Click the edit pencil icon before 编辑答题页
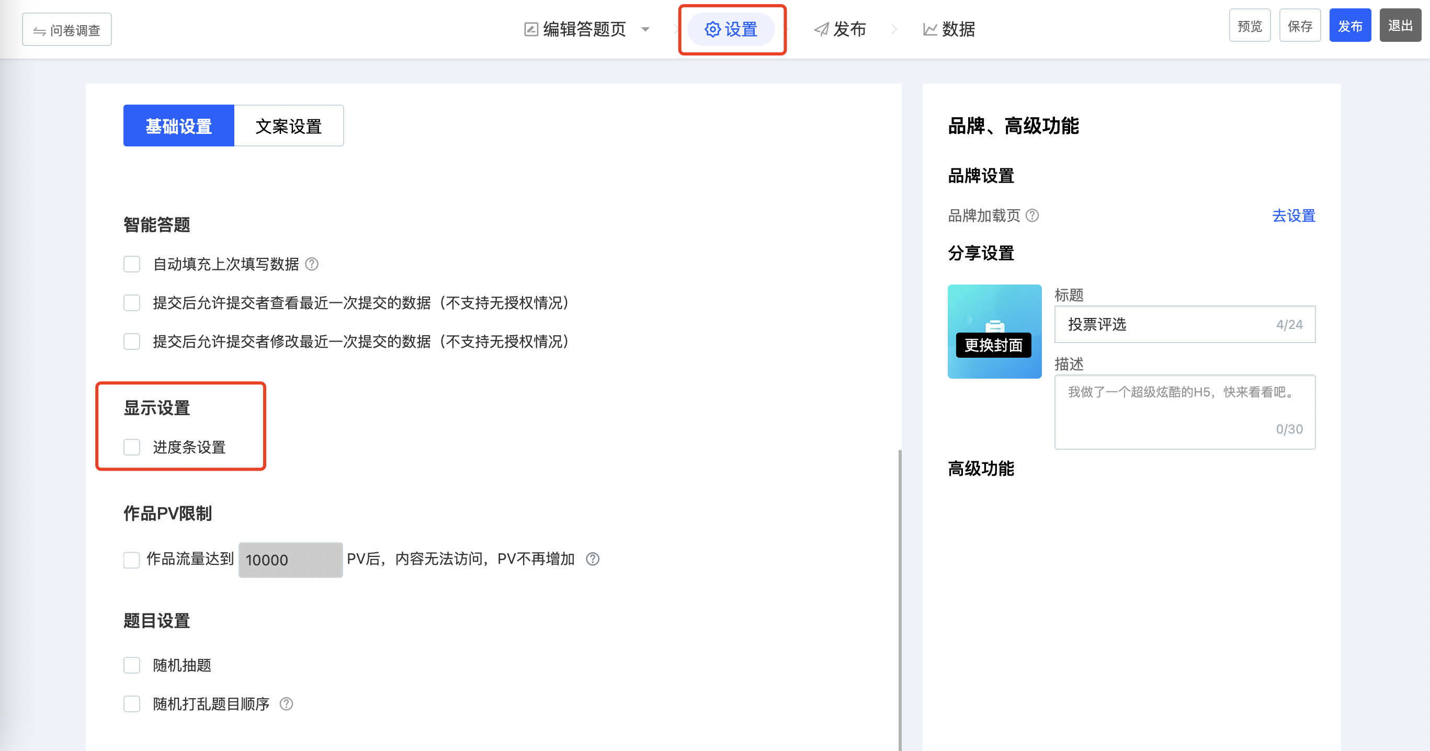The height and width of the screenshot is (751, 1430). (x=531, y=29)
